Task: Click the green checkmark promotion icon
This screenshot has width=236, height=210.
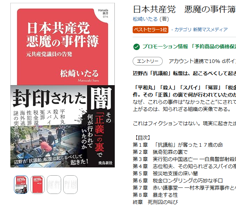Action: click(136, 47)
